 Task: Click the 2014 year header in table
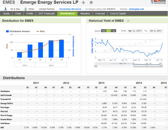point(139,83)
